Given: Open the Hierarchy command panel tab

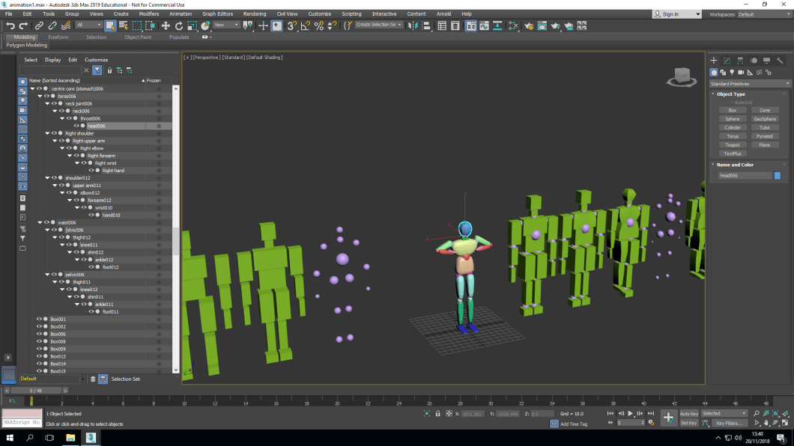Looking at the screenshot, I should click(x=740, y=61).
